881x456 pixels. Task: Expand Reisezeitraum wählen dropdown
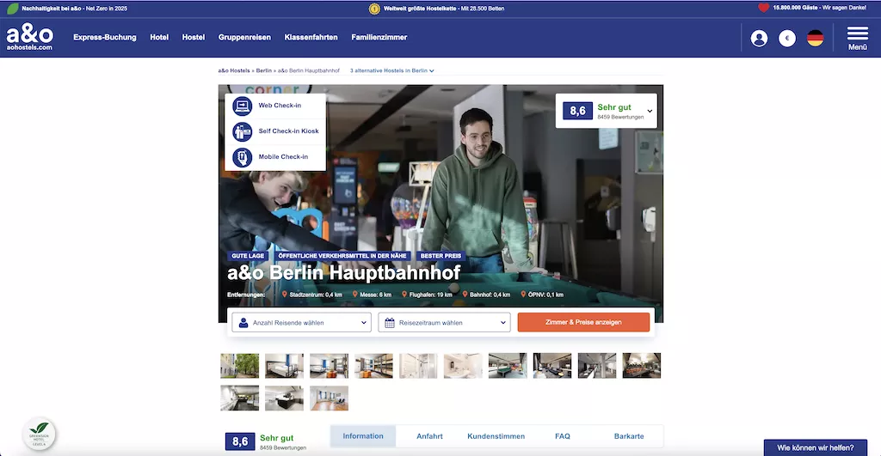point(444,323)
